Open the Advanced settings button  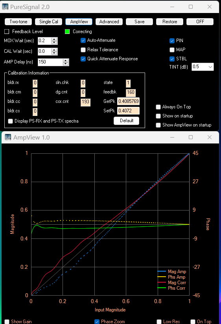click(109, 22)
